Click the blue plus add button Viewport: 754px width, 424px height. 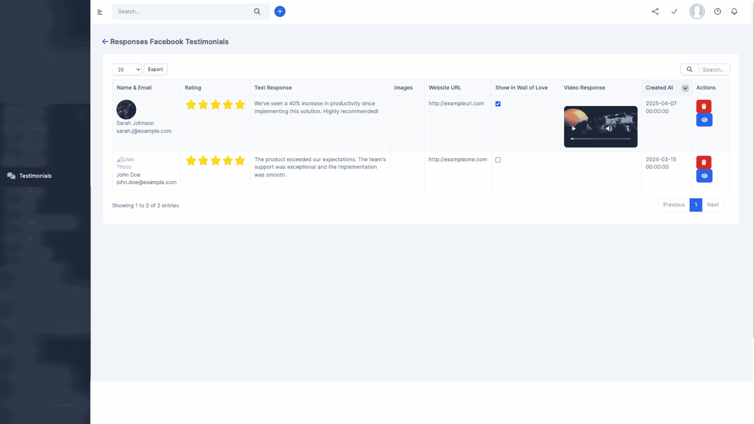[x=280, y=11]
